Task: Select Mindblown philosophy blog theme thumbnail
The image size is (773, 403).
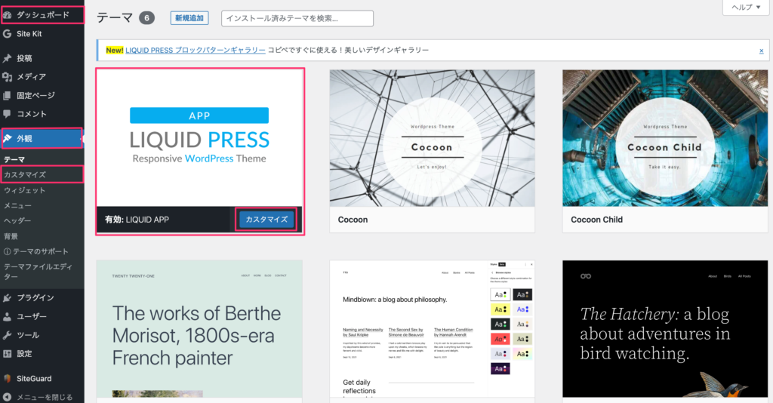Action: tap(433, 329)
